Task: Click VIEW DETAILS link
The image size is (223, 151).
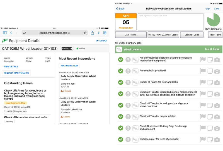Action: (11, 66)
